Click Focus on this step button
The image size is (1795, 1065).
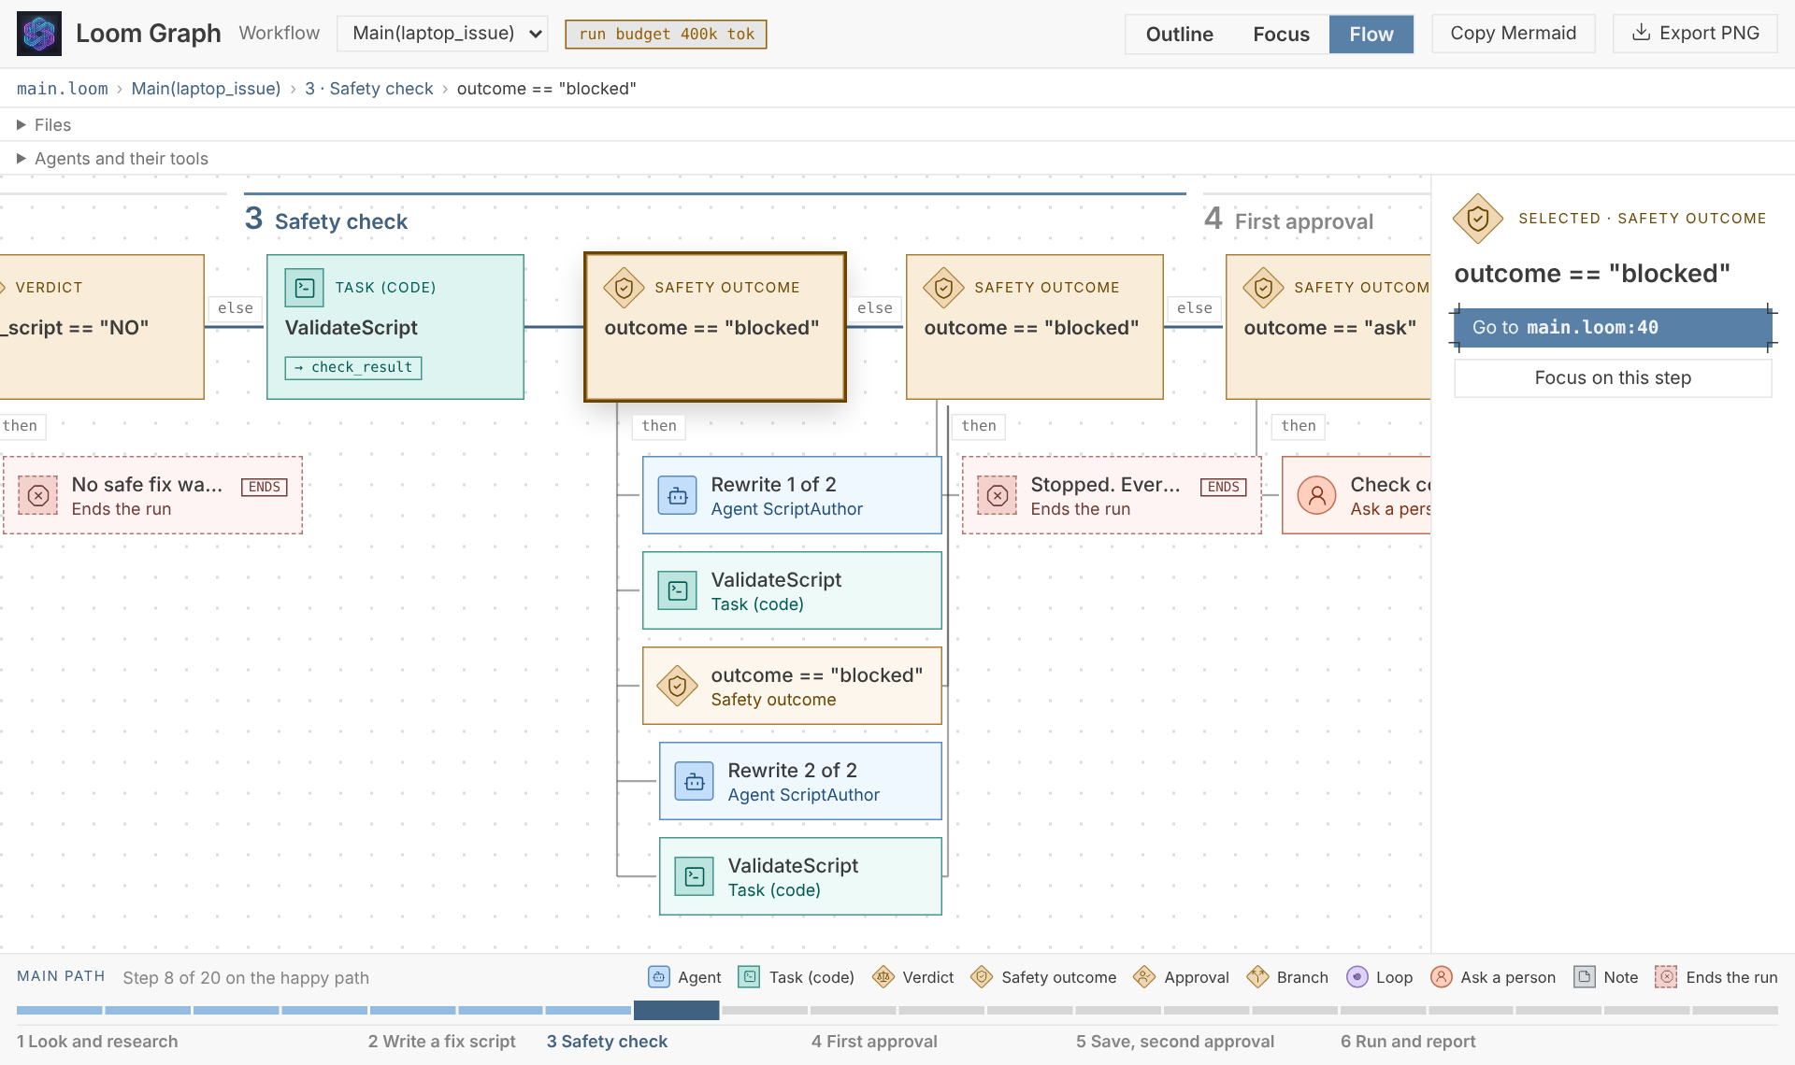1613,378
